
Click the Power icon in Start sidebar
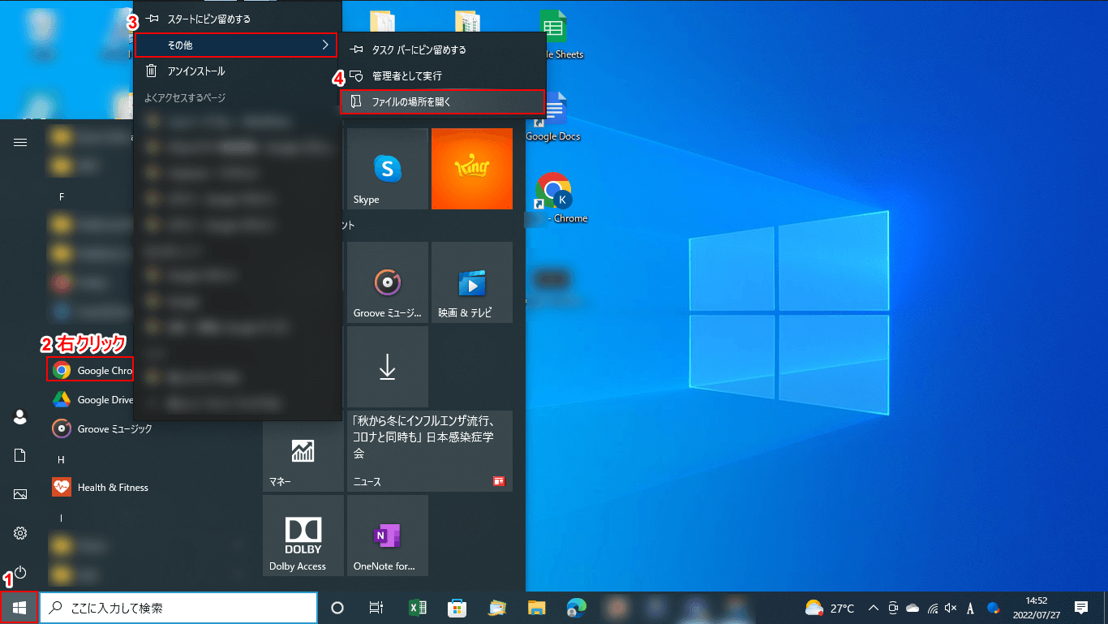click(20, 572)
